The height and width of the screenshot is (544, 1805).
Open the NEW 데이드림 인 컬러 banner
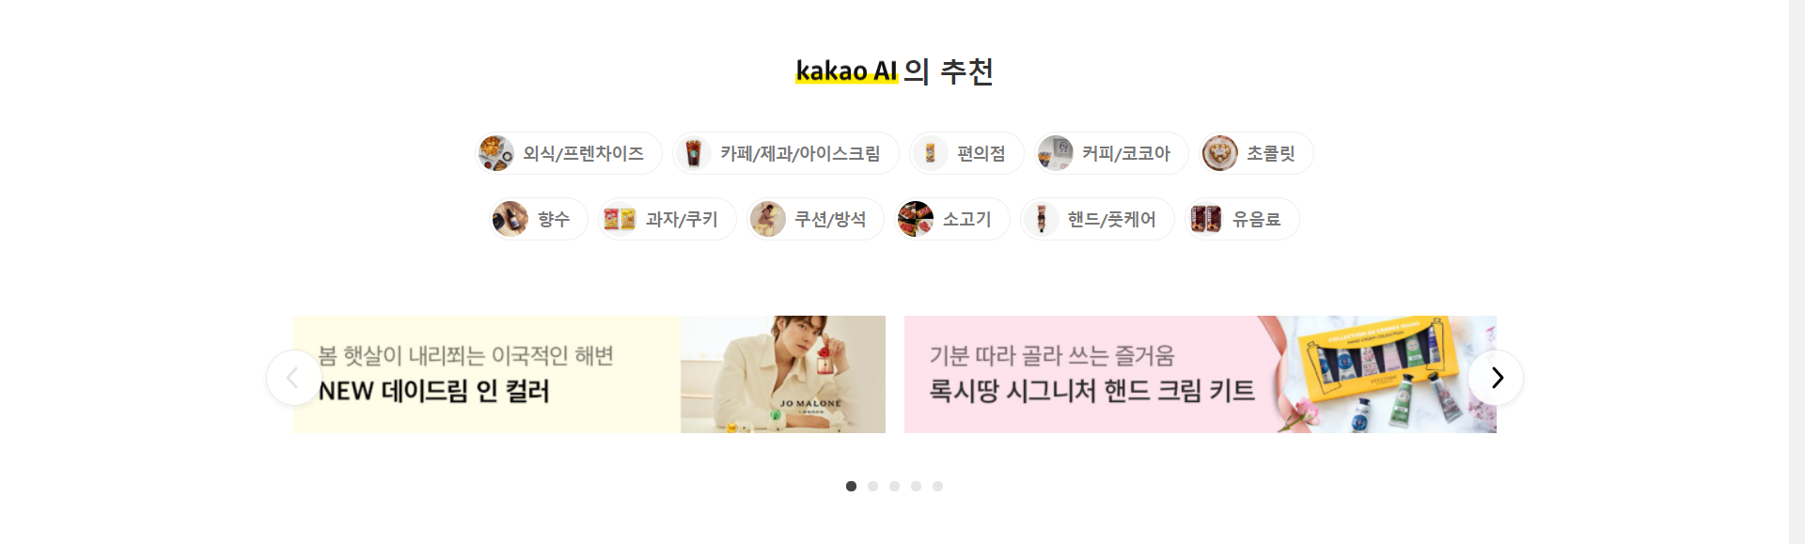pos(589,374)
